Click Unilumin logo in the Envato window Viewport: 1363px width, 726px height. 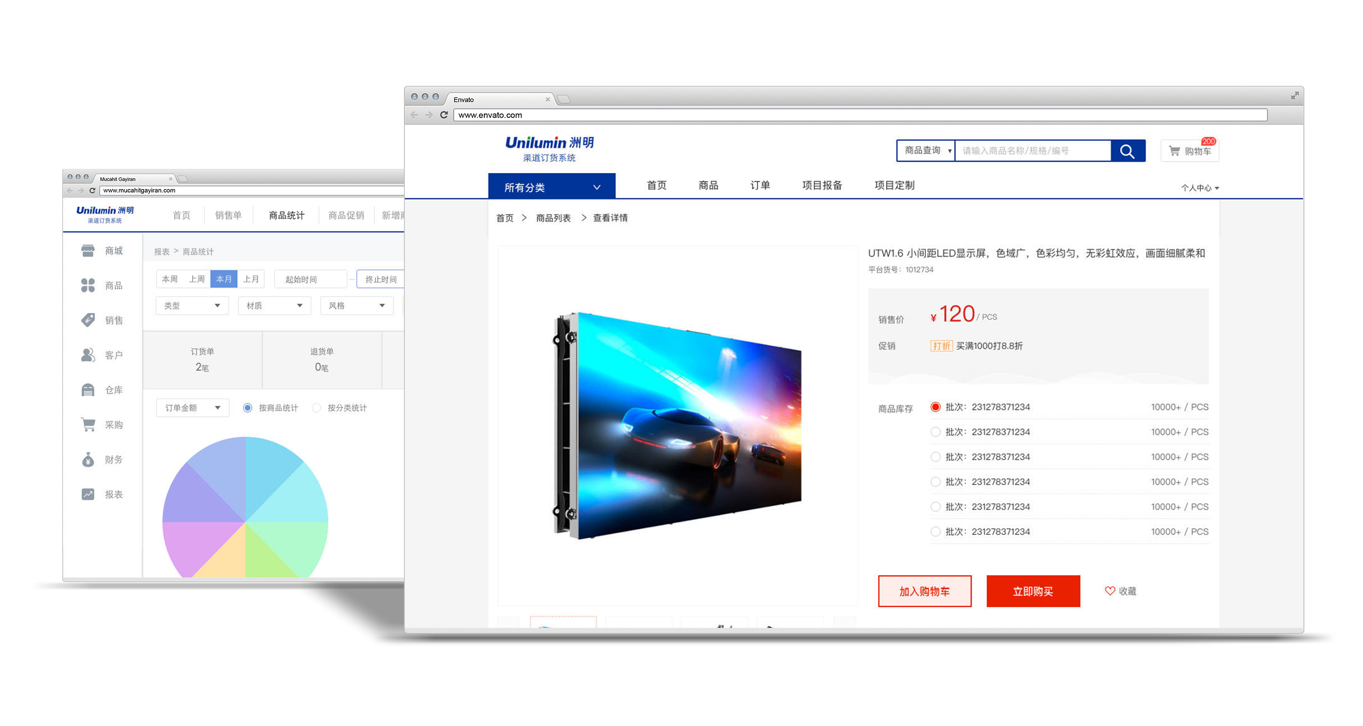[549, 149]
